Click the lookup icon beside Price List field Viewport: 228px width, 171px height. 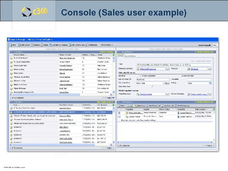click(x=210, y=69)
